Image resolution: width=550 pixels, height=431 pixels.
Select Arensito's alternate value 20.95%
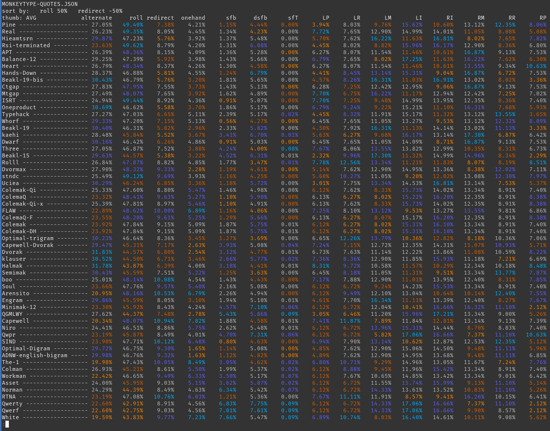coord(102,294)
